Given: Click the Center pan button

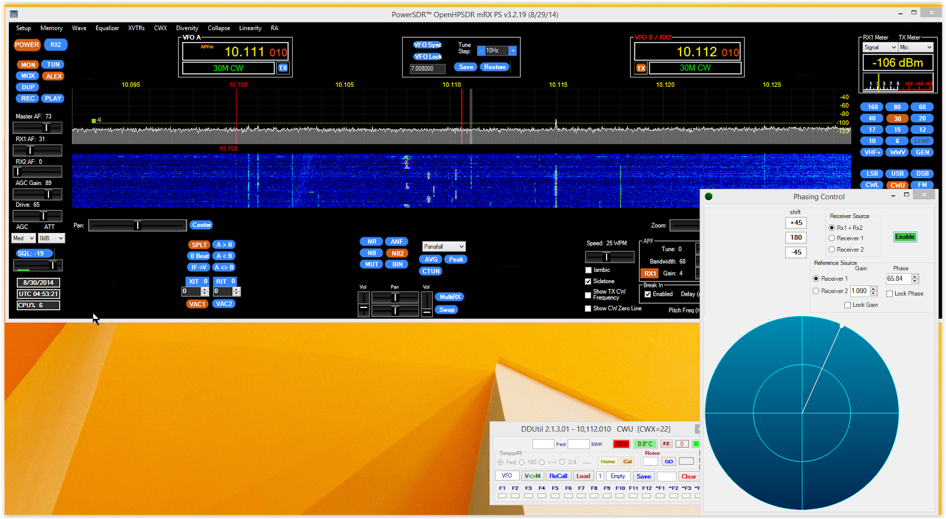Looking at the screenshot, I should (x=202, y=225).
